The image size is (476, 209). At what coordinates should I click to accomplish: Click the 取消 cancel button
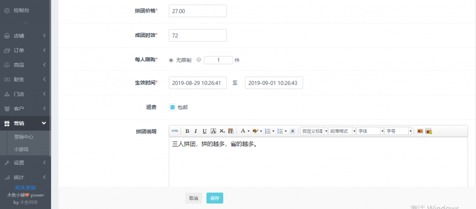point(193,198)
